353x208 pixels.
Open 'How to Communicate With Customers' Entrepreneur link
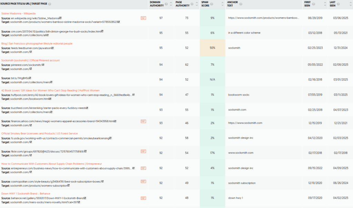[52, 164]
